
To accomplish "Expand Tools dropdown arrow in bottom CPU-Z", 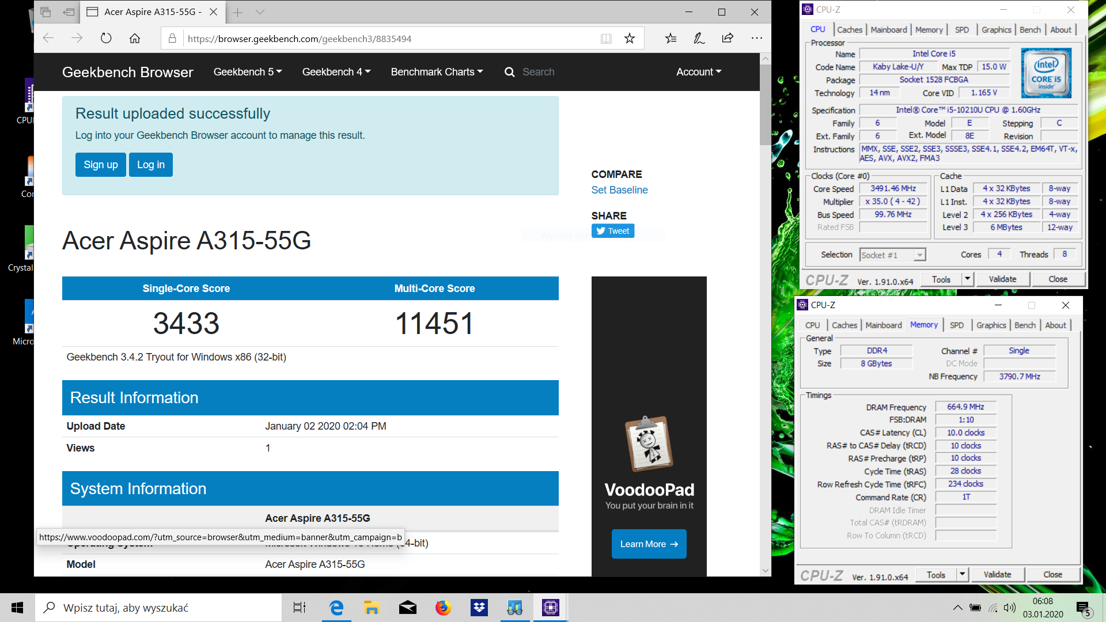I will [x=963, y=575].
